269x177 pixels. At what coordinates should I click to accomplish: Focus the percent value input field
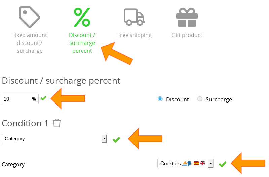(17, 99)
